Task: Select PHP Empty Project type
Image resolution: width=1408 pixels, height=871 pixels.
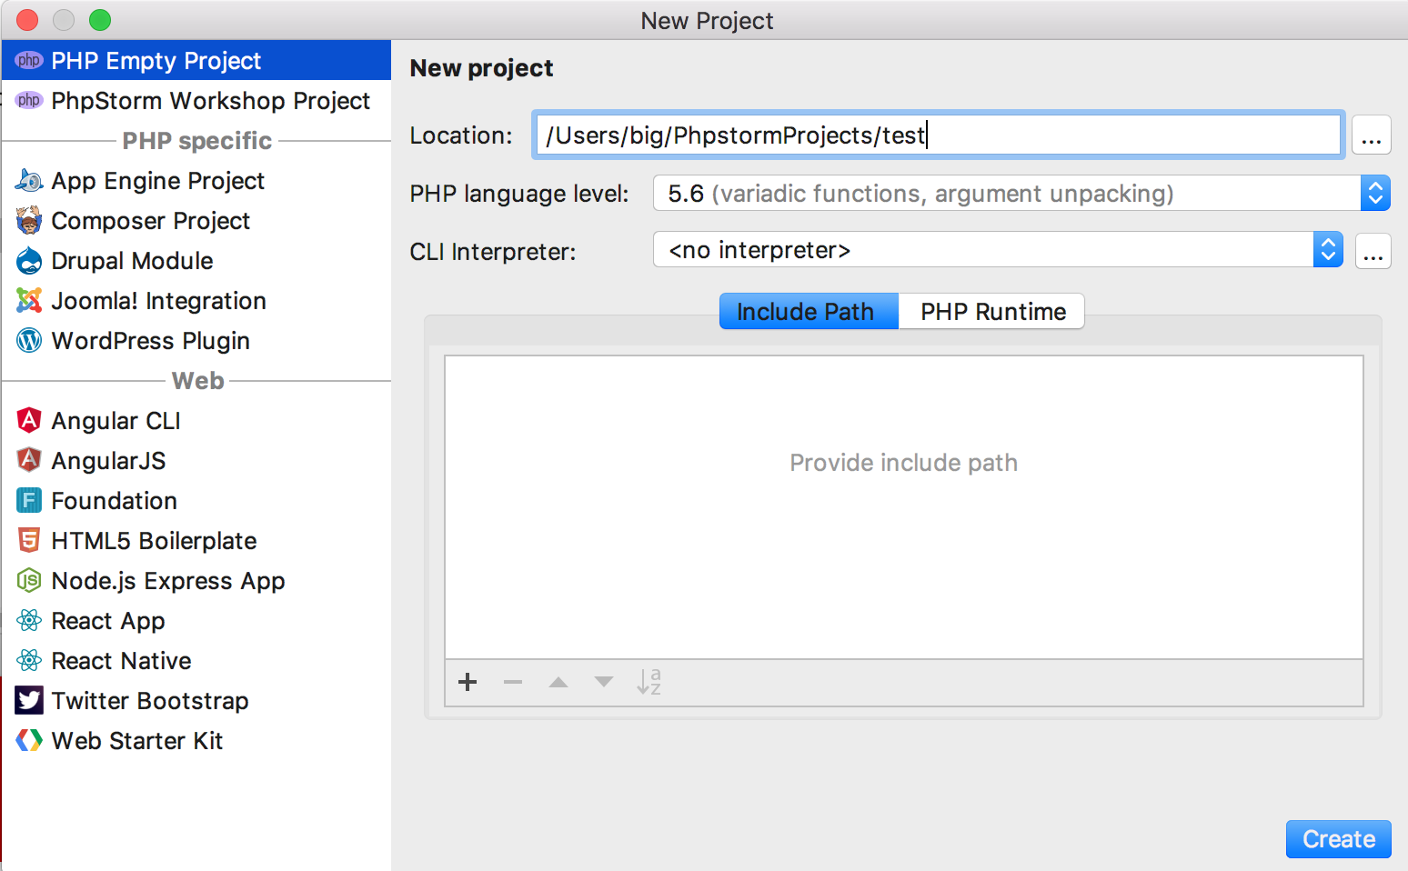Action: click(x=196, y=60)
